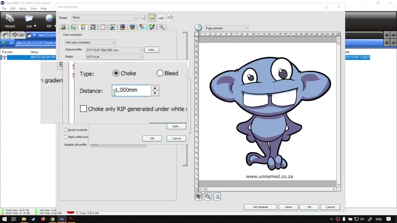Image resolution: width=397 pixels, height=223 pixels.
Task: Open the Job toolbar menu
Action: [31, 21]
